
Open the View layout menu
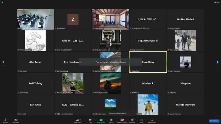coord(217,2)
